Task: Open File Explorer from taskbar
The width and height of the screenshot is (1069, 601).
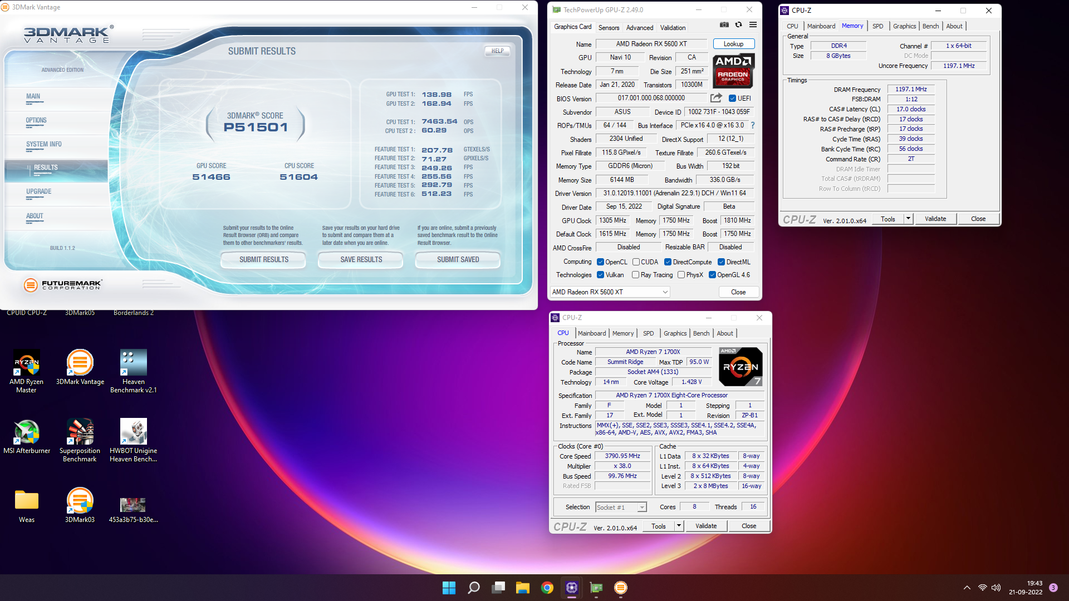Action: (522, 588)
